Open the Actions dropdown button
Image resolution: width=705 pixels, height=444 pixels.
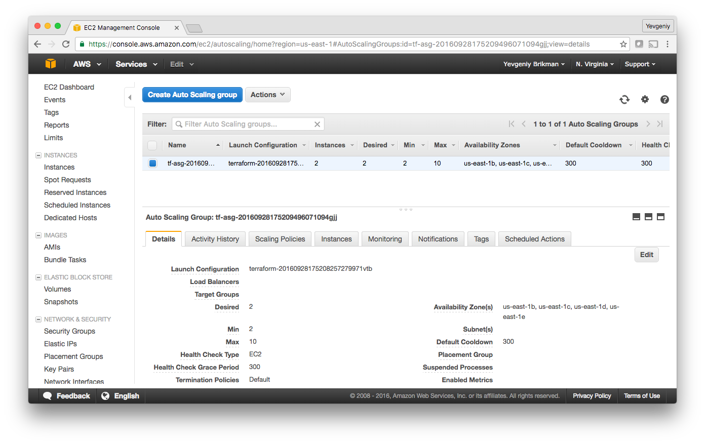click(268, 95)
